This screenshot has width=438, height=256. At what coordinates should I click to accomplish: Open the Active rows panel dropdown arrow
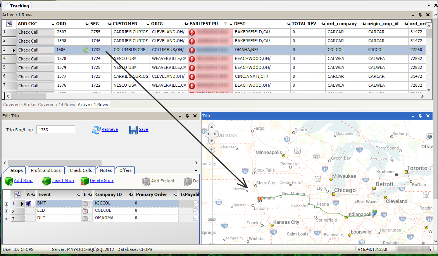[412, 15]
